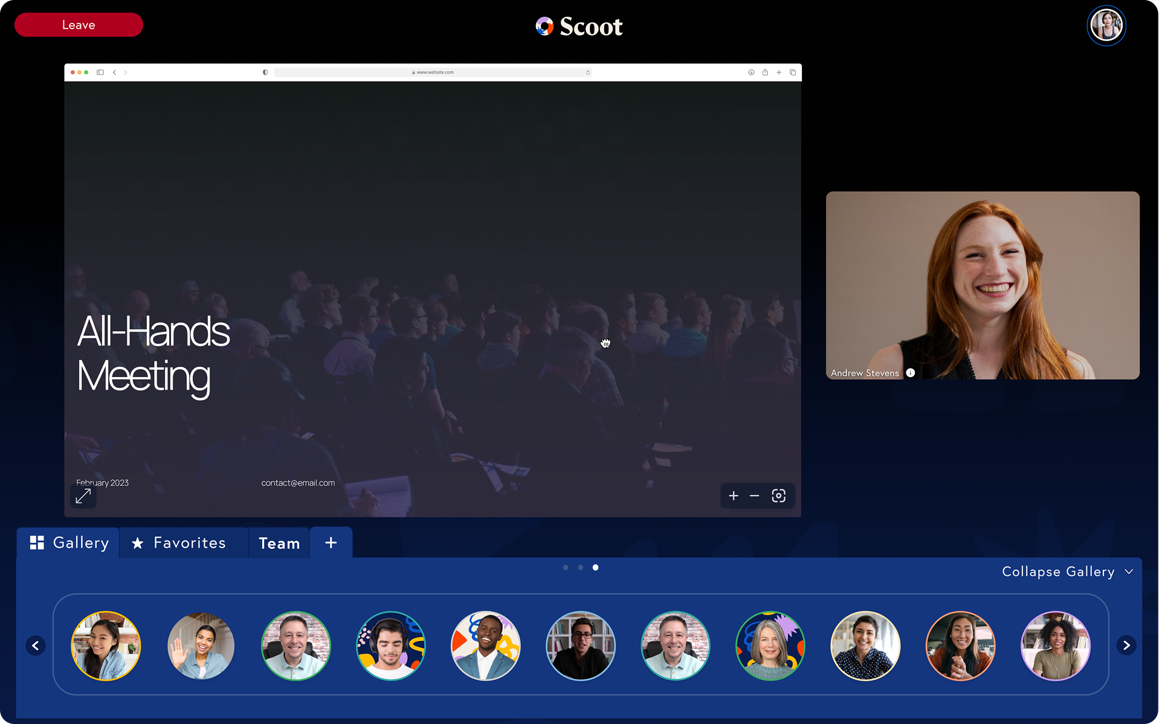1159x724 pixels.
Task: Select the first gallery page dot
Action: tap(566, 567)
